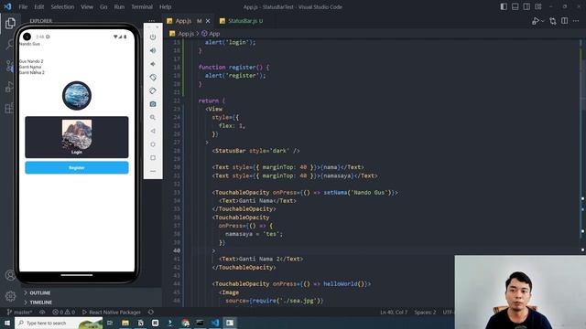Click the emulator power button
The width and height of the screenshot is (586, 329).
click(153, 37)
